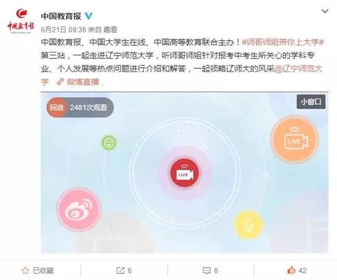Click the orange LIVE camera circle icon
The image size is (337, 280).
[294, 139]
